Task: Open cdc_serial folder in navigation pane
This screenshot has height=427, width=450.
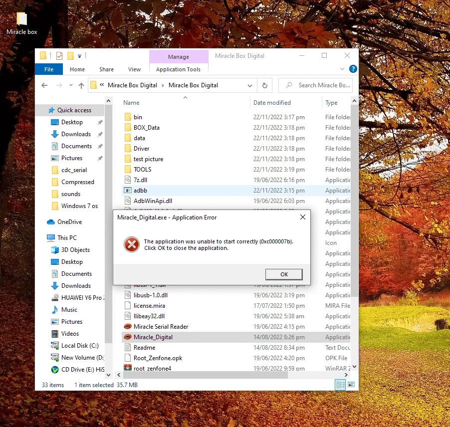Action: click(x=74, y=170)
